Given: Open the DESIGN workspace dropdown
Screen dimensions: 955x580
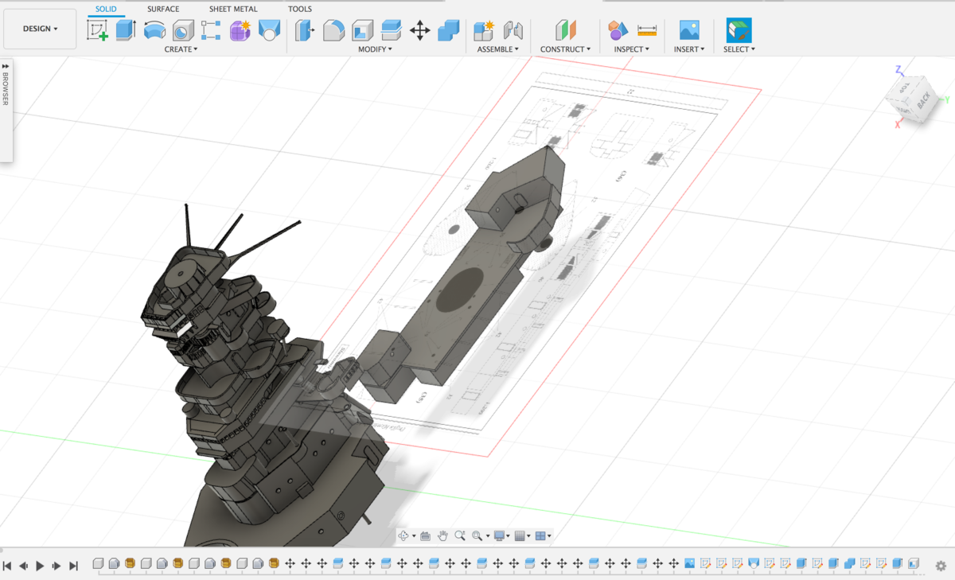Looking at the screenshot, I should point(40,29).
